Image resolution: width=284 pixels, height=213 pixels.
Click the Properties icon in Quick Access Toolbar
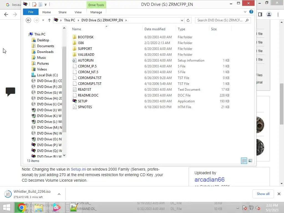click(34, 4)
